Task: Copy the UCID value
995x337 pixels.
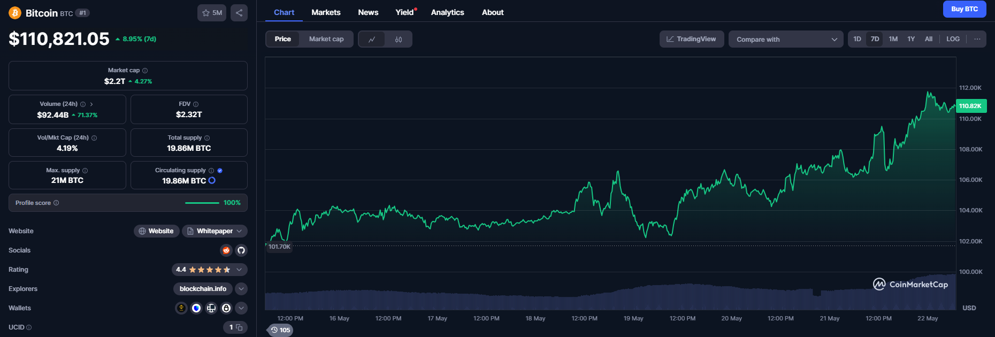Action: click(239, 327)
